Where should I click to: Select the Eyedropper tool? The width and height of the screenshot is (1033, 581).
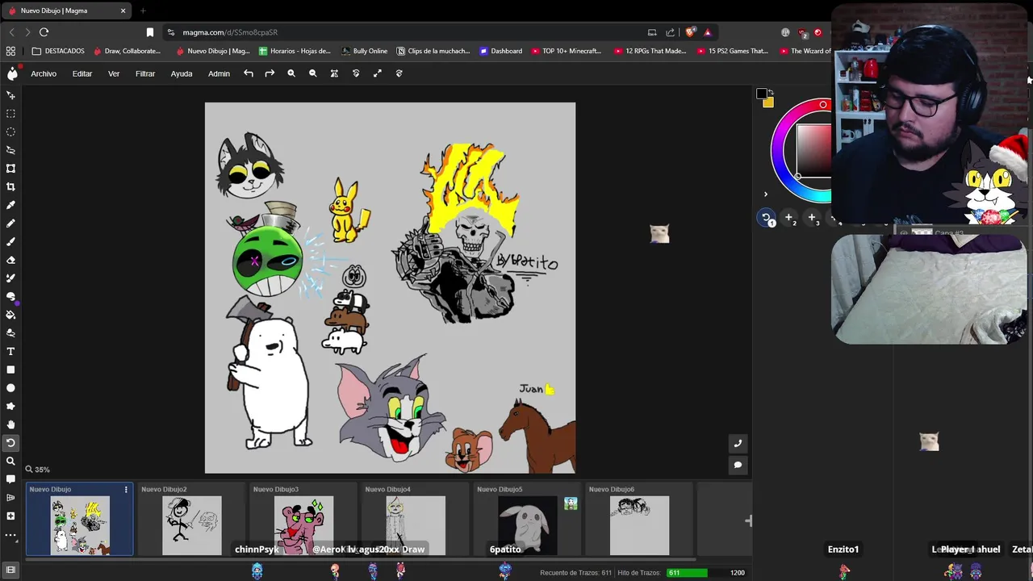(10, 205)
